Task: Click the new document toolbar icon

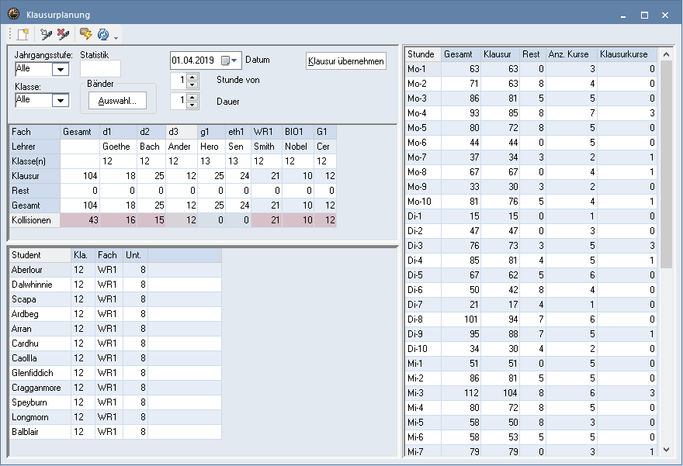Action: coord(23,34)
